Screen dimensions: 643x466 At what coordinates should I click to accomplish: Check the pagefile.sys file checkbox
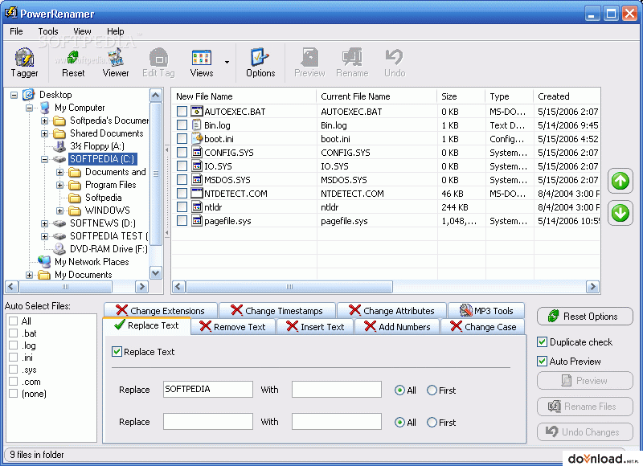[182, 221]
